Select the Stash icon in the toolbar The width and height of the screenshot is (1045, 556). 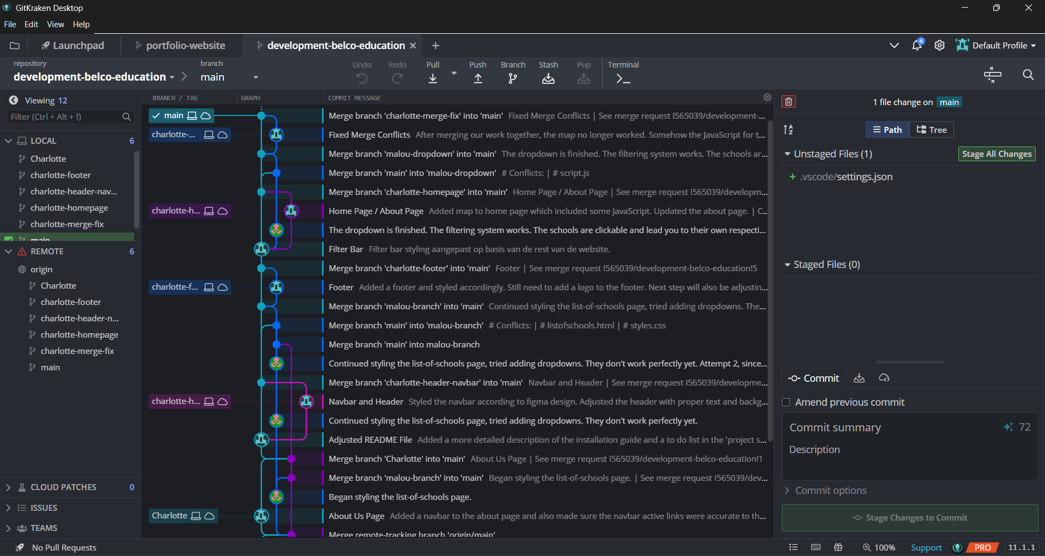tap(548, 78)
